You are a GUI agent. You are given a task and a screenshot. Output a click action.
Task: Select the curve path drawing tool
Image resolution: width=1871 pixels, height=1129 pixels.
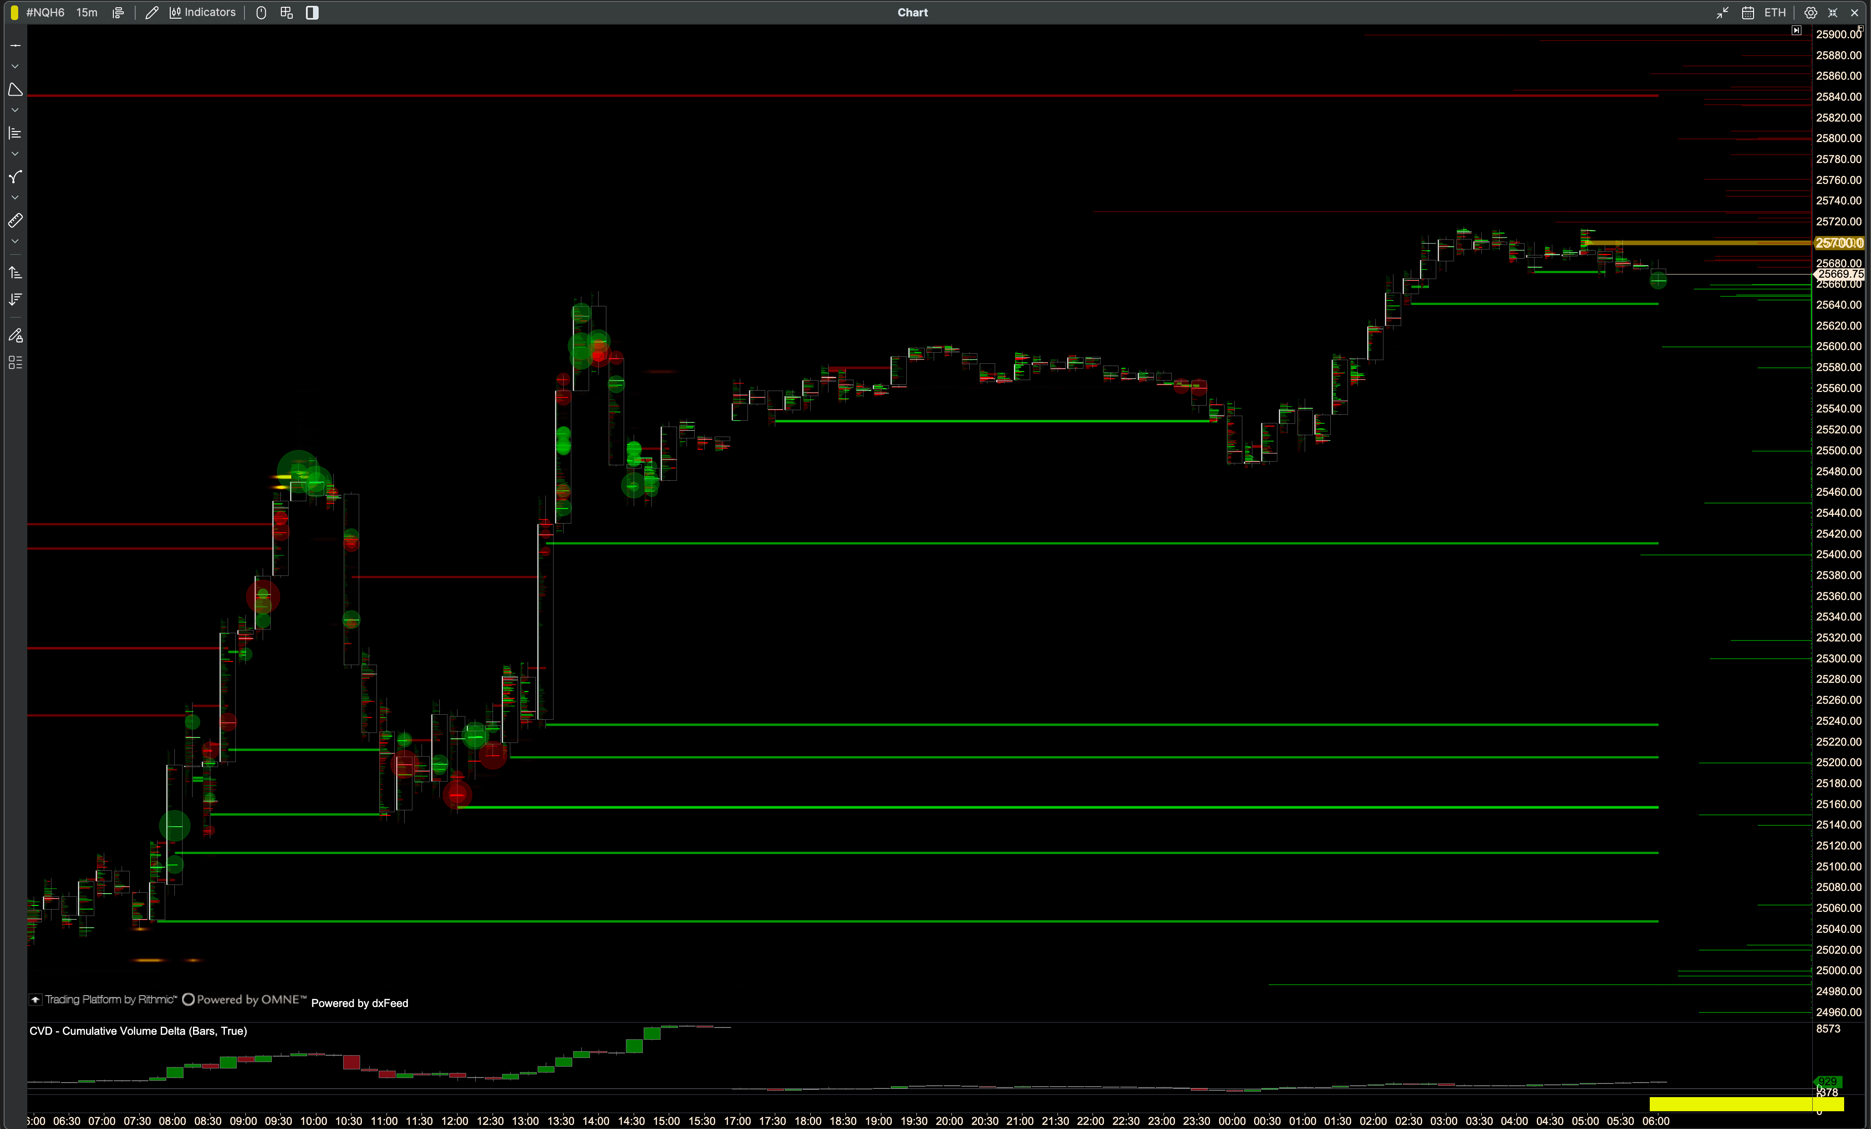click(x=15, y=177)
